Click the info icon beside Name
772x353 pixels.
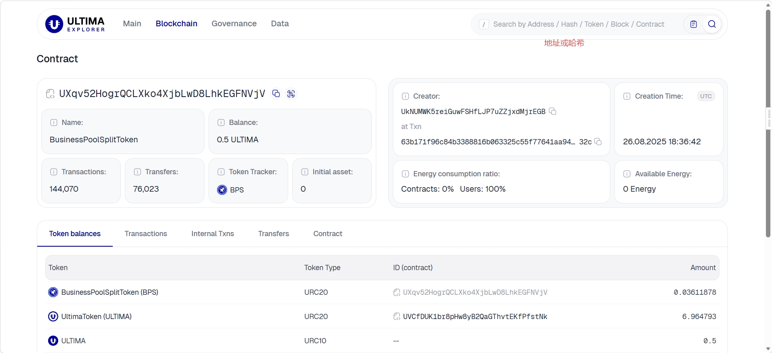coord(54,123)
